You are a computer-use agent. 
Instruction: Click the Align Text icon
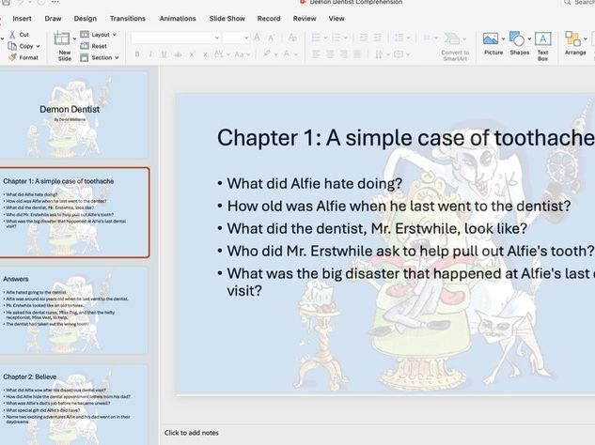point(399,54)
